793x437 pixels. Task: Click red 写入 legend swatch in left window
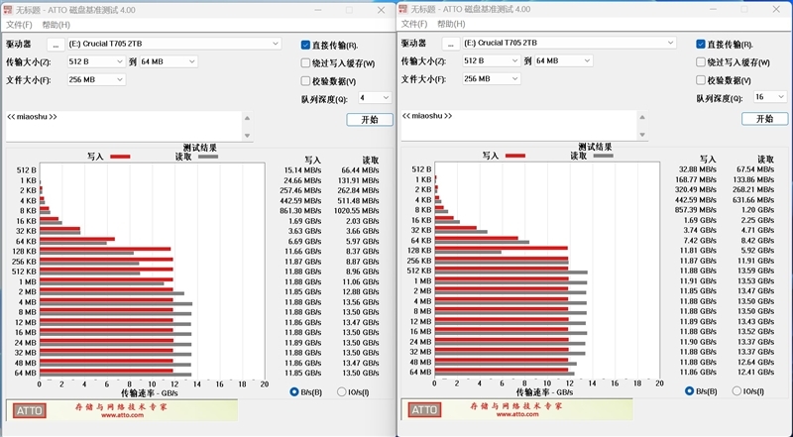tap(120, 157)
